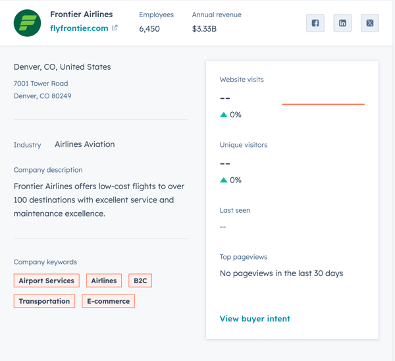The height and width of the screenshot is (361, 395).
Task: Click the Last seen label
Action: [x=235, y=210]
